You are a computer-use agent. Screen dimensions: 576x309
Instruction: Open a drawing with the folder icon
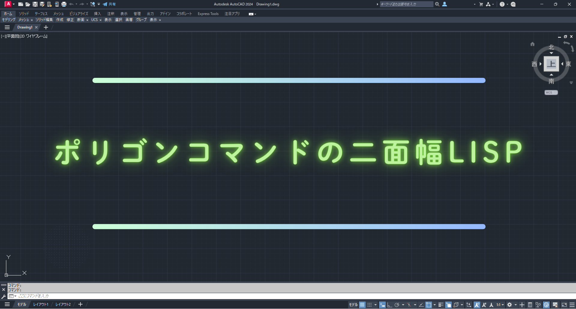click(x=28, y=4)
